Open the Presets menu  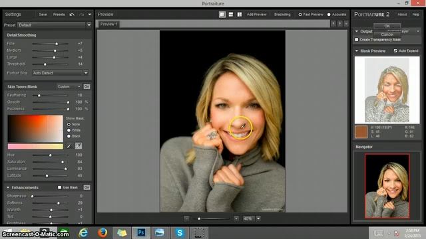click(x=59, y=15)
